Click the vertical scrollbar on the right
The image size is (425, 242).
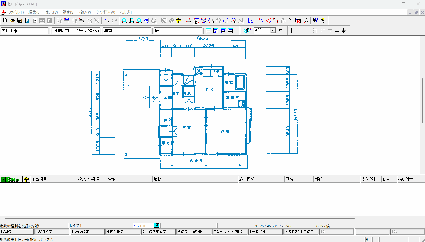pos(422,100)
